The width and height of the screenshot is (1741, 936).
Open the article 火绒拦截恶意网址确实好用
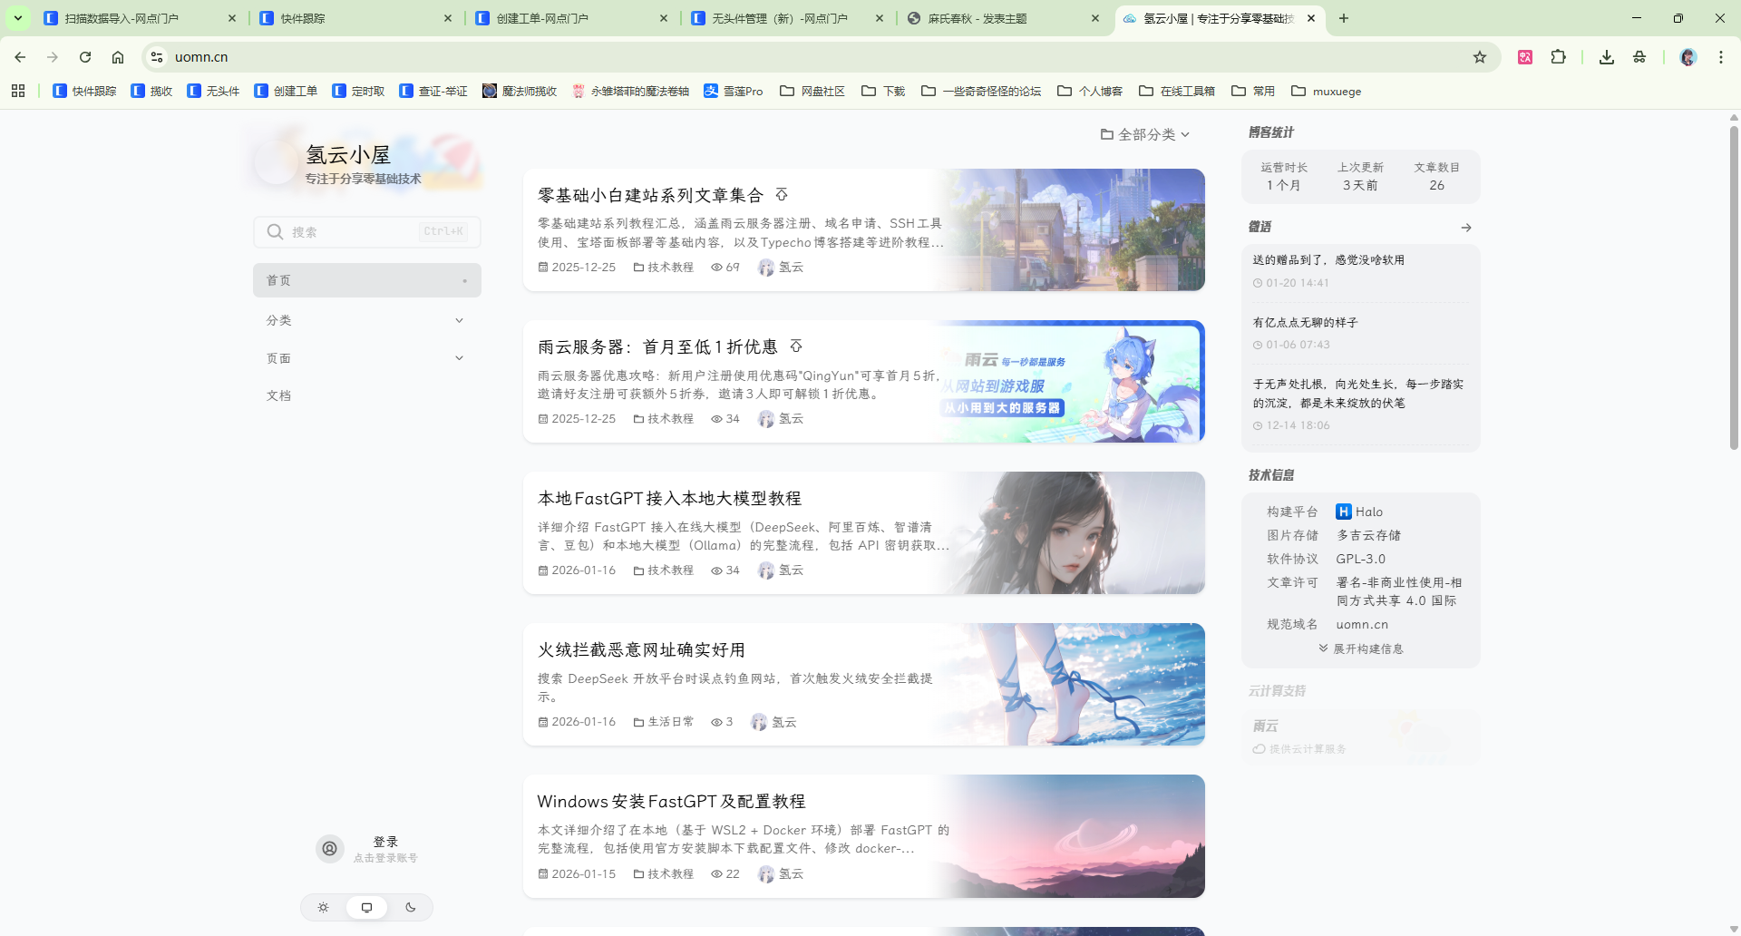point(641,649)
